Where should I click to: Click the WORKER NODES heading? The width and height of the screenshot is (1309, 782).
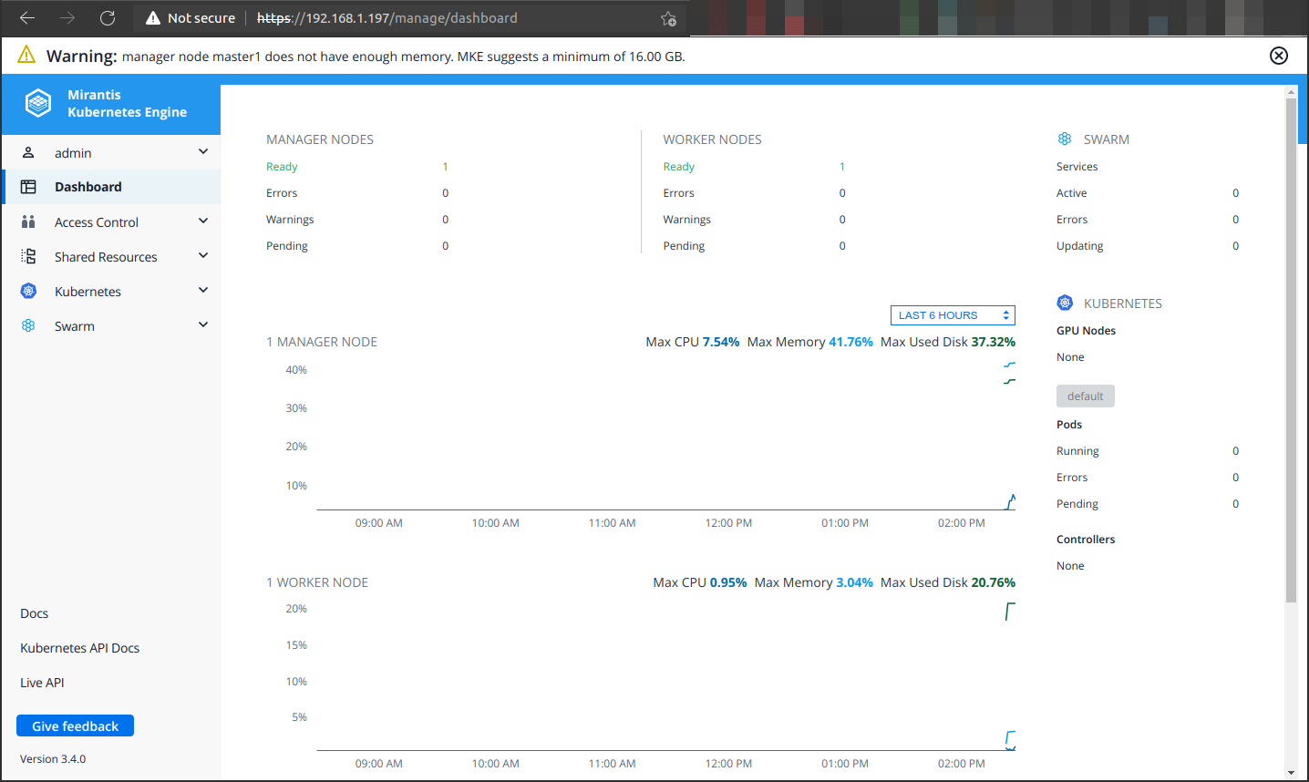tap(712, 139)
